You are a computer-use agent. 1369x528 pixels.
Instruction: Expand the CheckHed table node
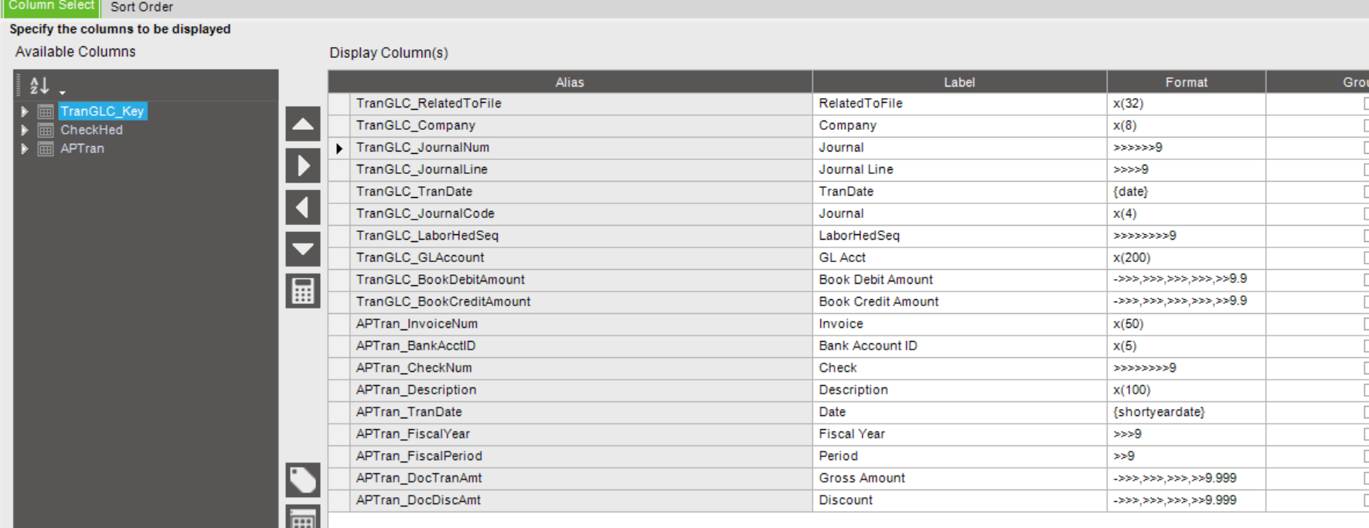pyautogui.click(x=25, y=130)
